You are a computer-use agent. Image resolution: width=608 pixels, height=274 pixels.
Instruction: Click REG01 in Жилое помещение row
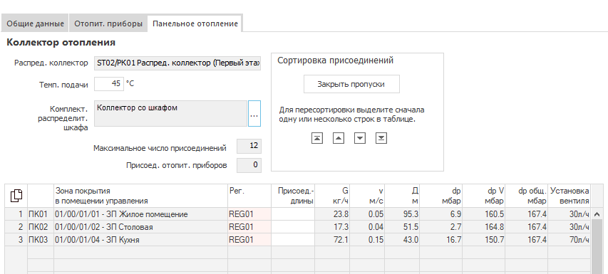[249, 214]
